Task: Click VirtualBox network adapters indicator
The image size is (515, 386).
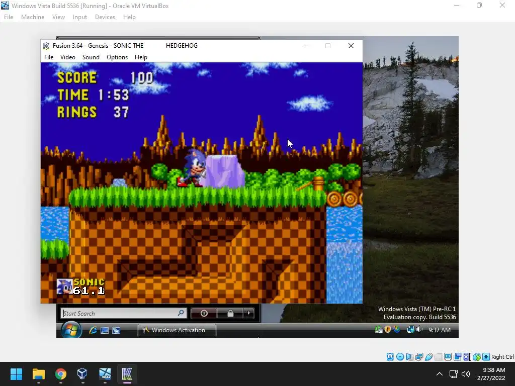Action: click(x=419, y=357)
